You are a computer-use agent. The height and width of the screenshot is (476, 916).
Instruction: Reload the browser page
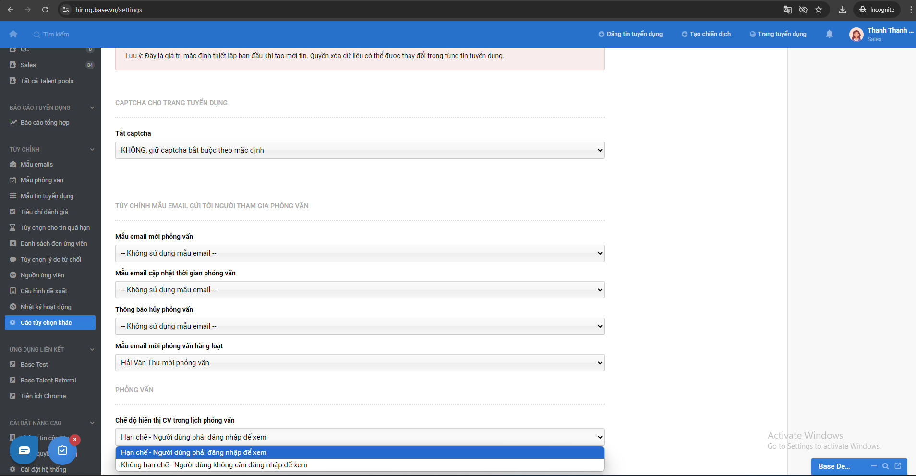tap(45, 10)
